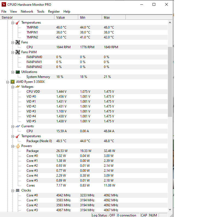Screen dimensions: 210x217
Task: Minimize the Hardware Monitor window
Action: 142,4
